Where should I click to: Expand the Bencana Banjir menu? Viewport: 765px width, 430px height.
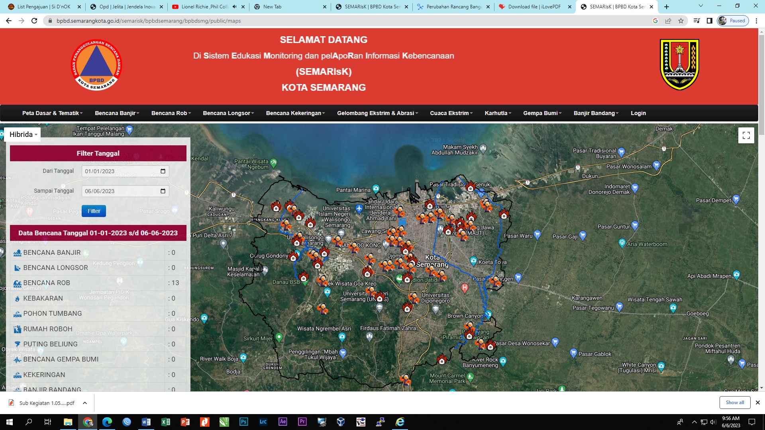click(117, 113)
